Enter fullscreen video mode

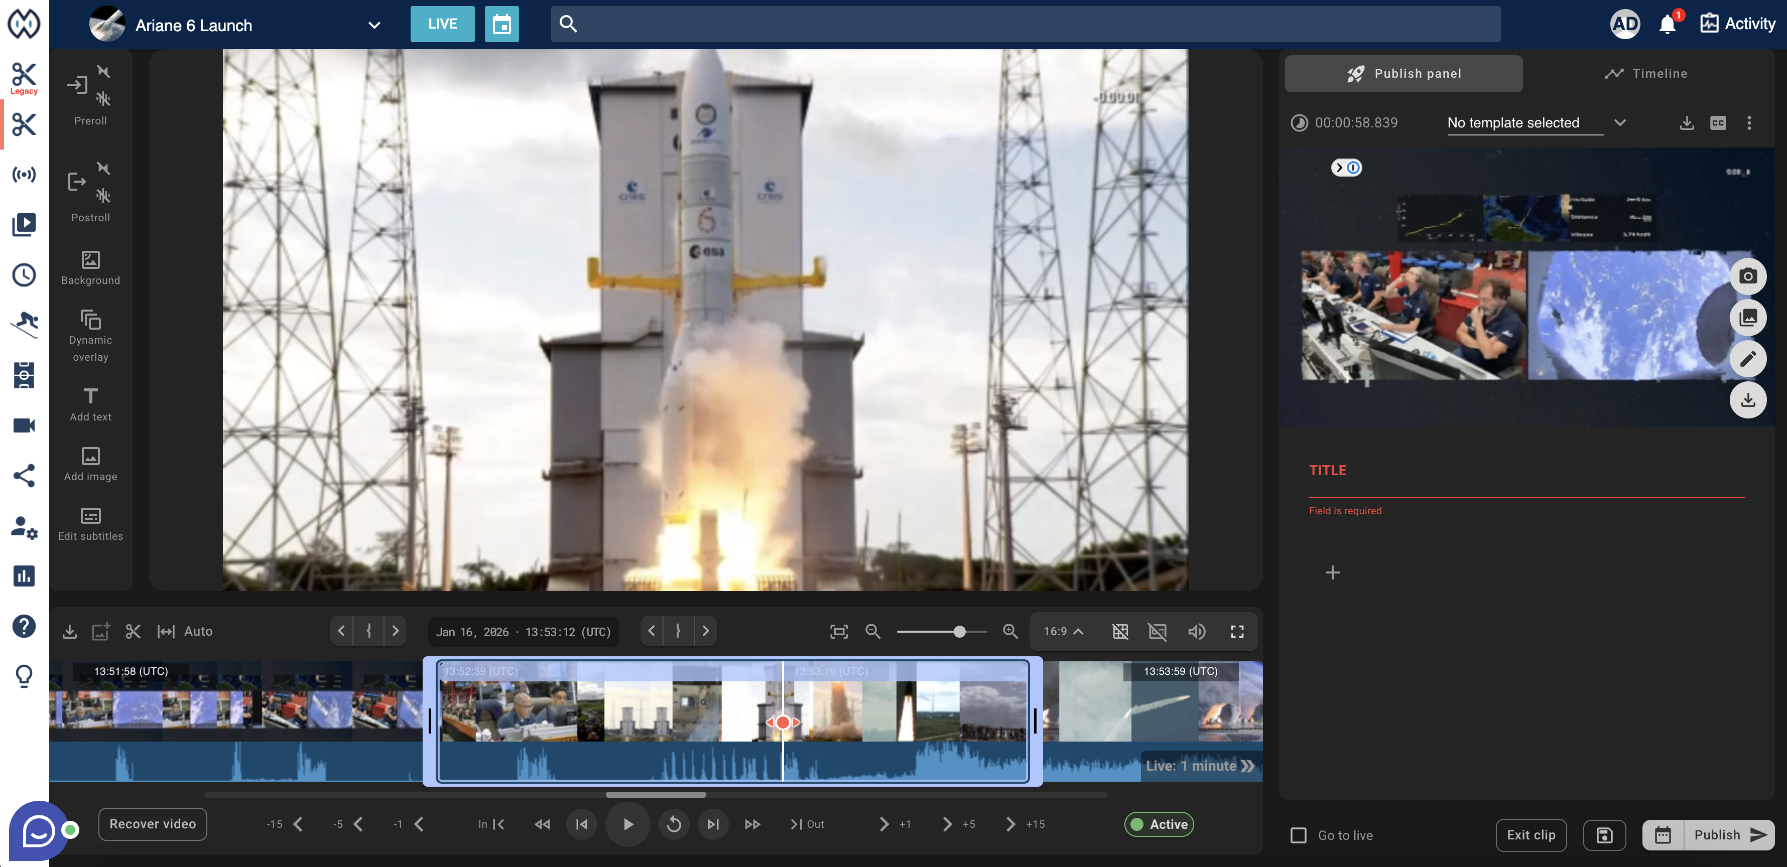[1237, 631]
